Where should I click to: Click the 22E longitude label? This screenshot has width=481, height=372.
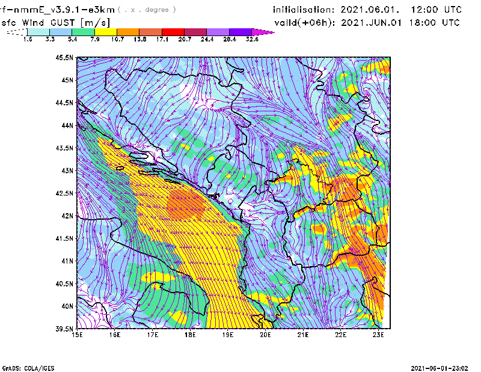[340, 335]
